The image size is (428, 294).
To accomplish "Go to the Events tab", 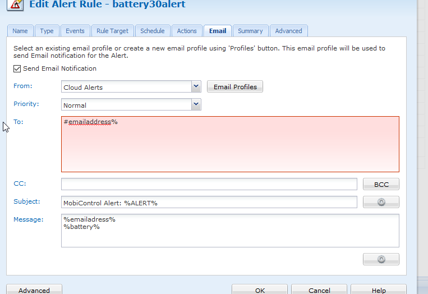I will [x=75, y=31].
